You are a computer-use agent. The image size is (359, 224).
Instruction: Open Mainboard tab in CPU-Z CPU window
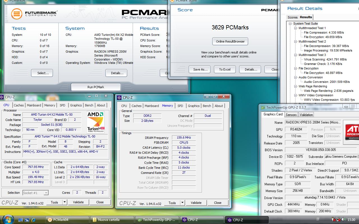click(x=34, y=105)
